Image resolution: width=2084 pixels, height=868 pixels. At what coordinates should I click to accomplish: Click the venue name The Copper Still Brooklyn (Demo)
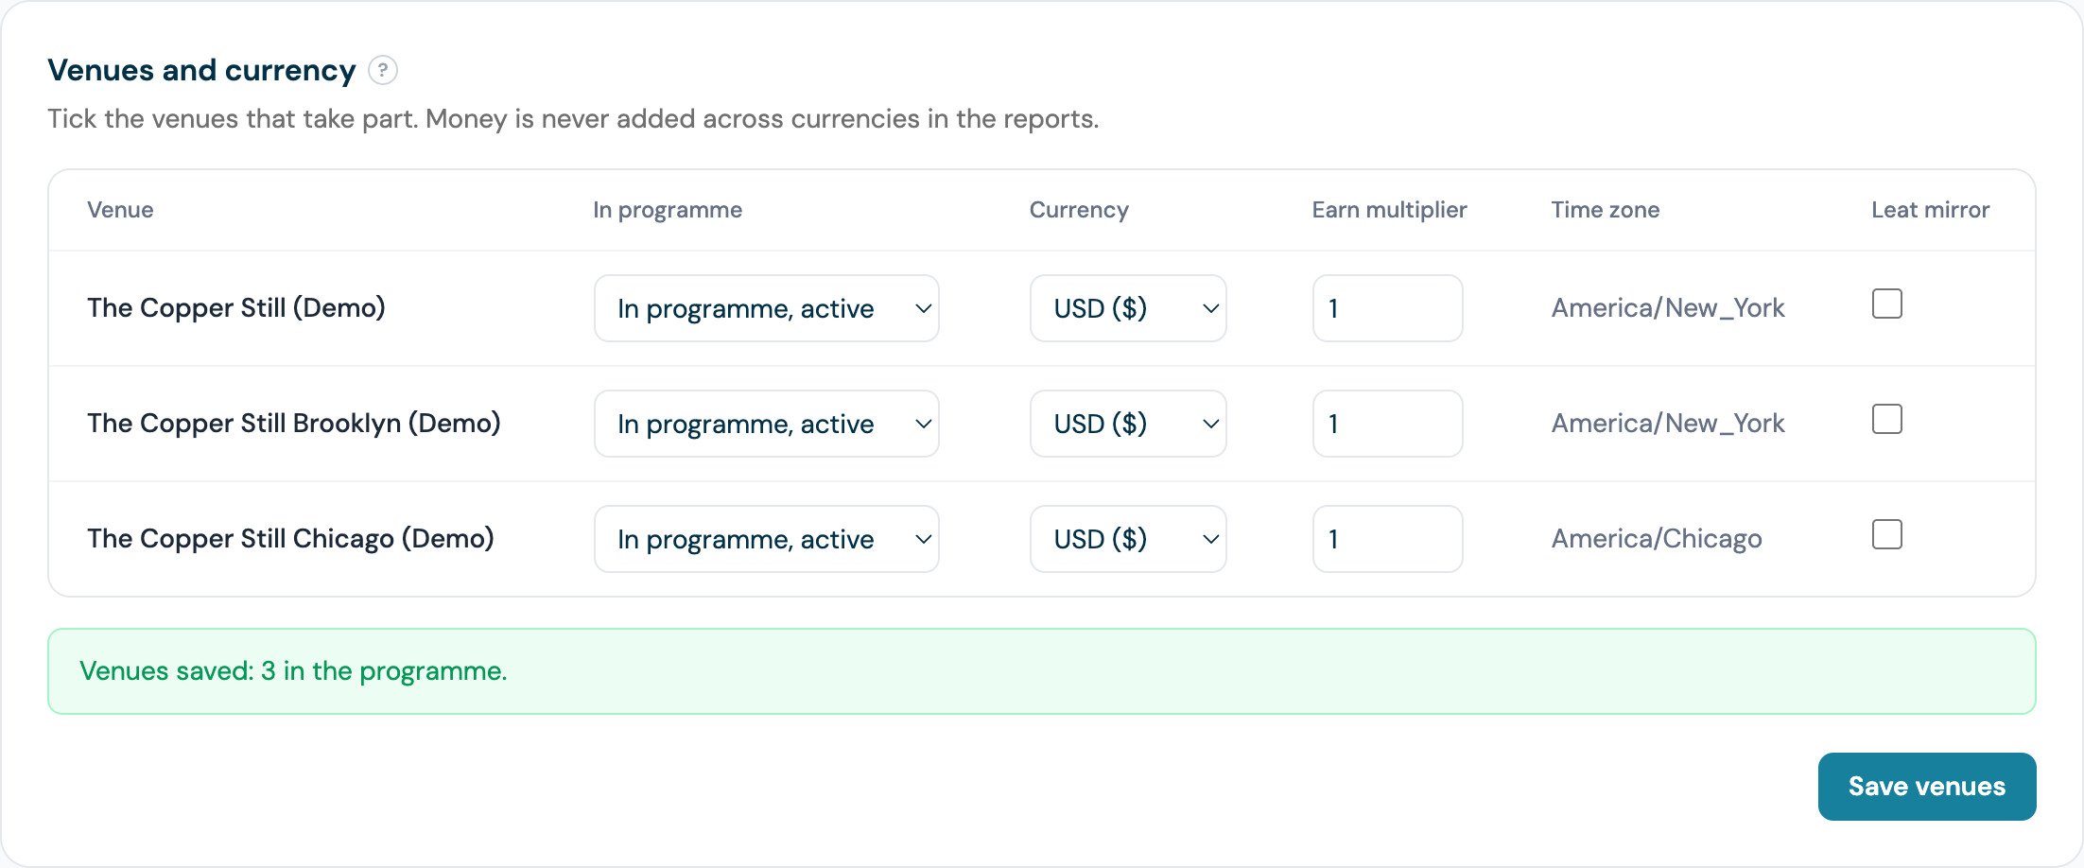(x=294, y=424)
